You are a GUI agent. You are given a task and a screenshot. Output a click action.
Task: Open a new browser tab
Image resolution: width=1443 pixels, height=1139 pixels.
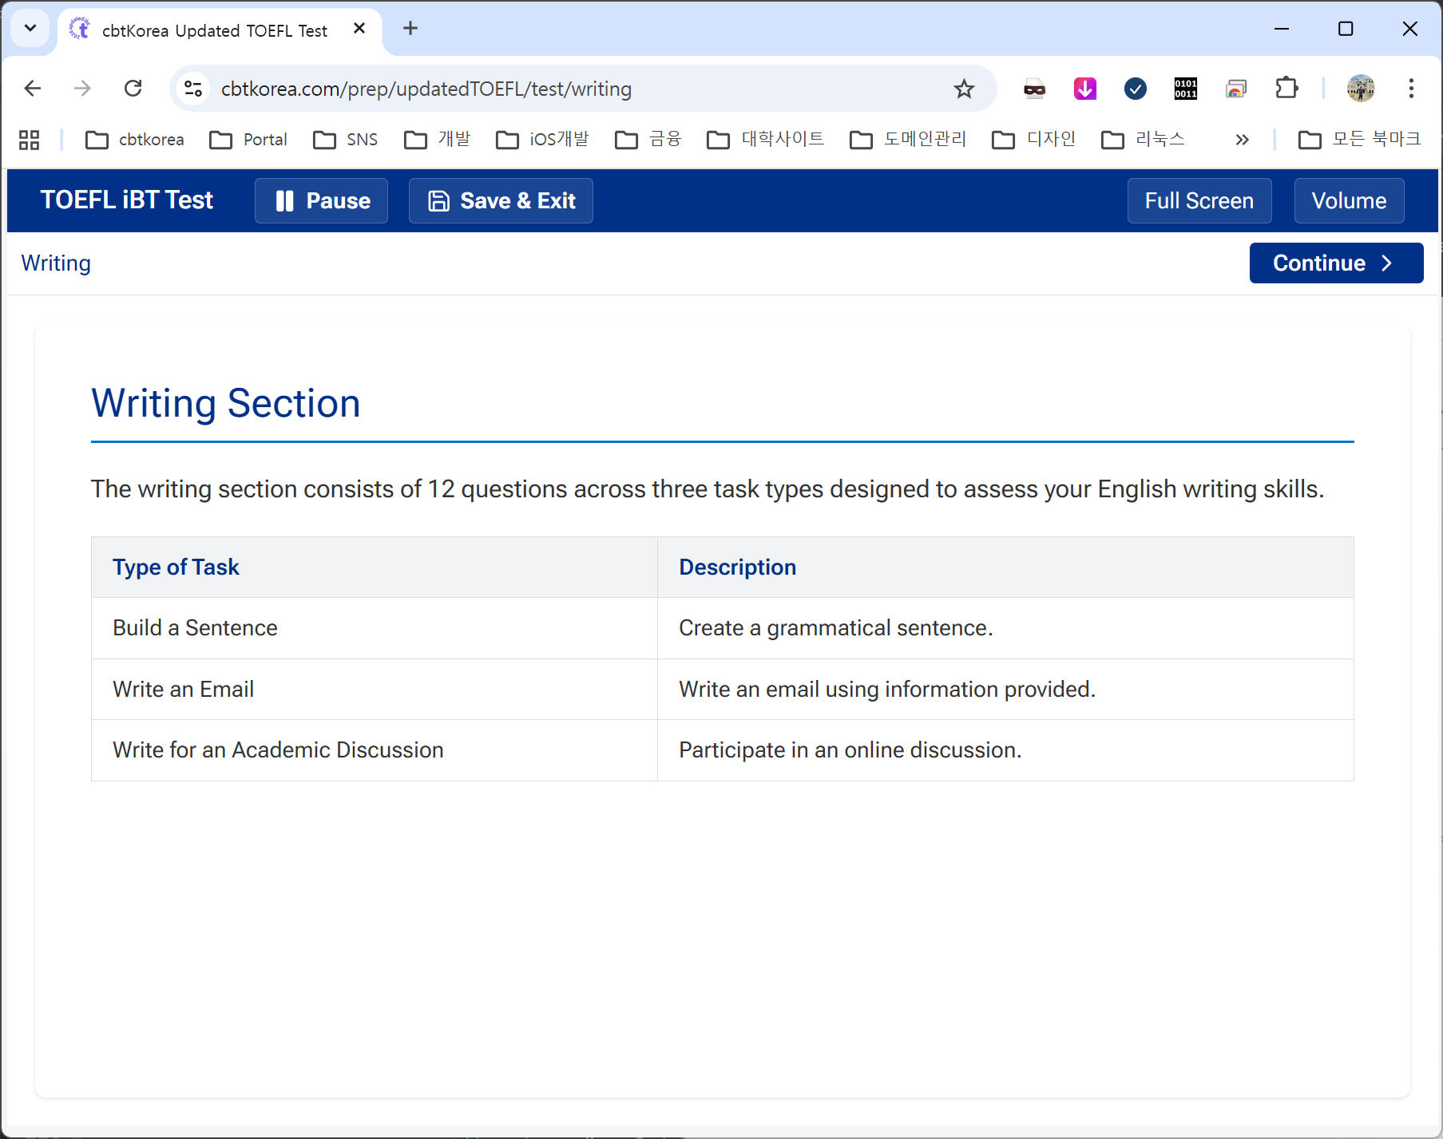410,29
